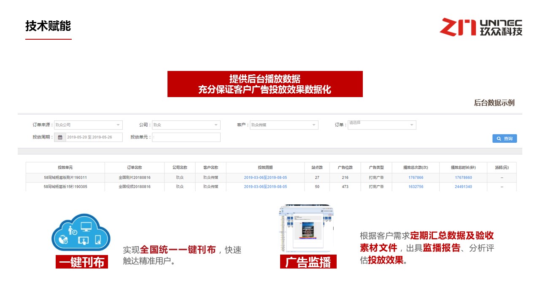This screenshot has width=540, height=304.
Task: Click the 播放总次数(次) column header
Action: [x=416, y=168]
